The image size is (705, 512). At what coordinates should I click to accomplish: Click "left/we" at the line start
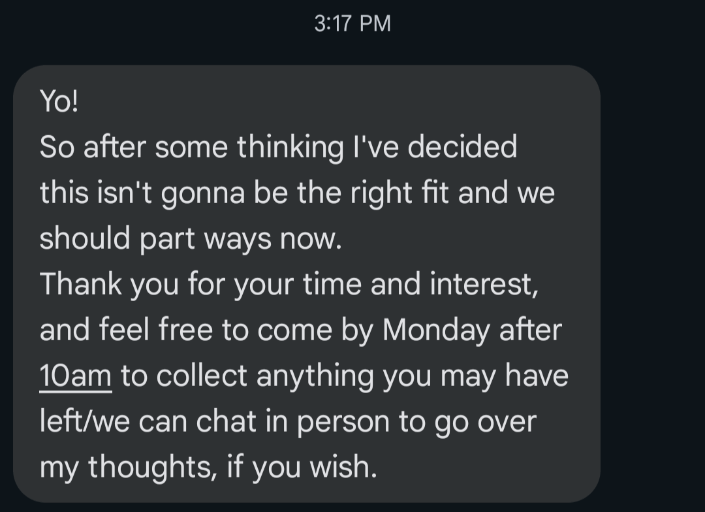click(84, 422)
